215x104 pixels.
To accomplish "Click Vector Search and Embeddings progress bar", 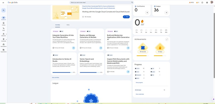I will [90, 72].
